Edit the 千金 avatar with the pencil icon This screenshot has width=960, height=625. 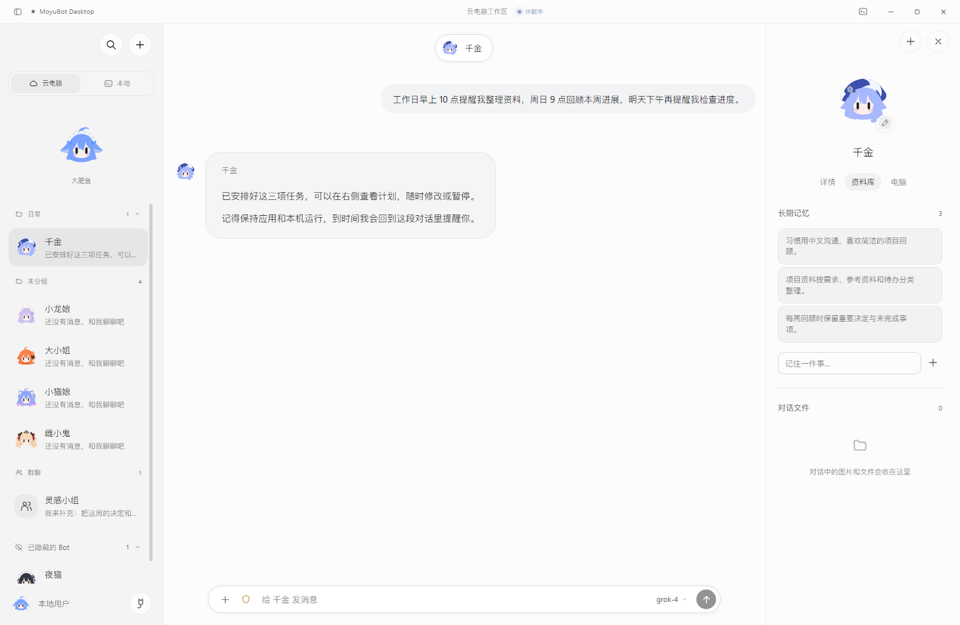(885, 123)
